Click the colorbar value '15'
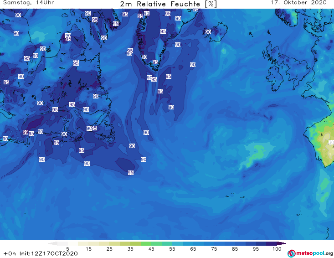 pyautogui.click(x=88, y=249)
